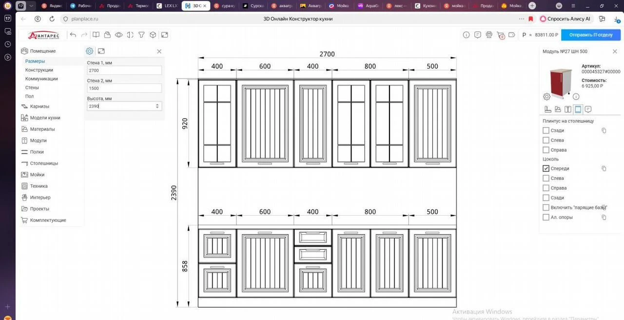Image resolution: width=624 pixels, height=320 pixels.
Task: Open module settings gear below thumbnail
Action: pos(546,97)
